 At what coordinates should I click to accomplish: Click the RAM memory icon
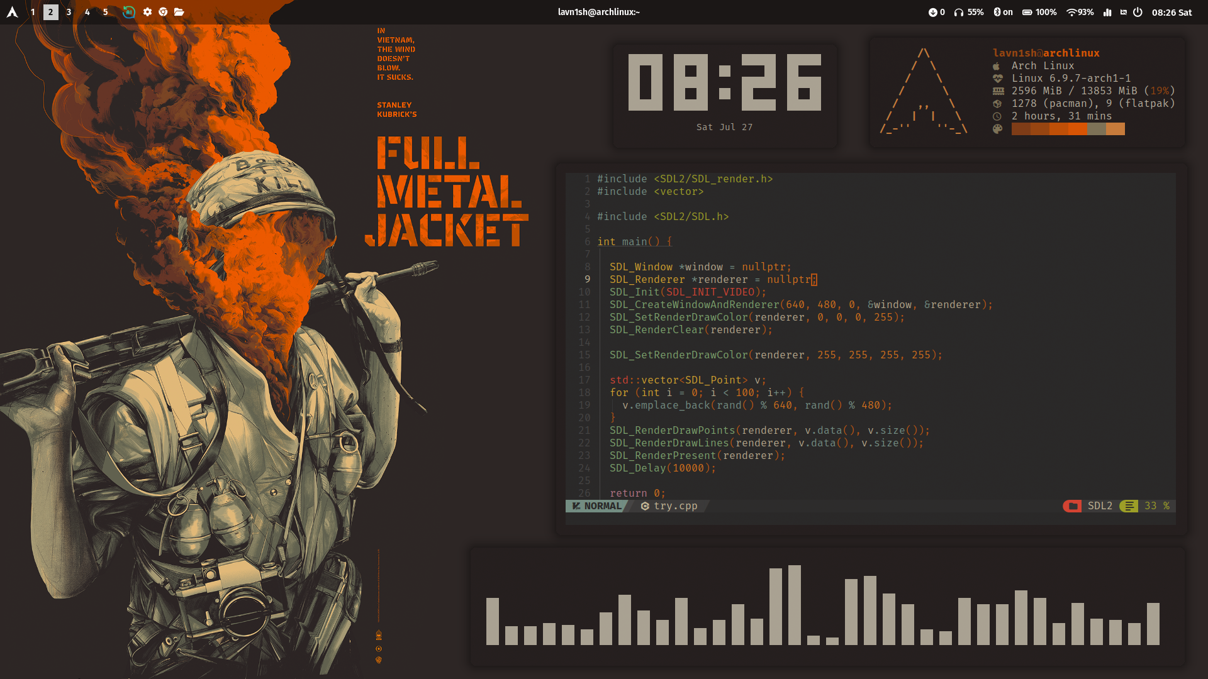coord(998,91)
